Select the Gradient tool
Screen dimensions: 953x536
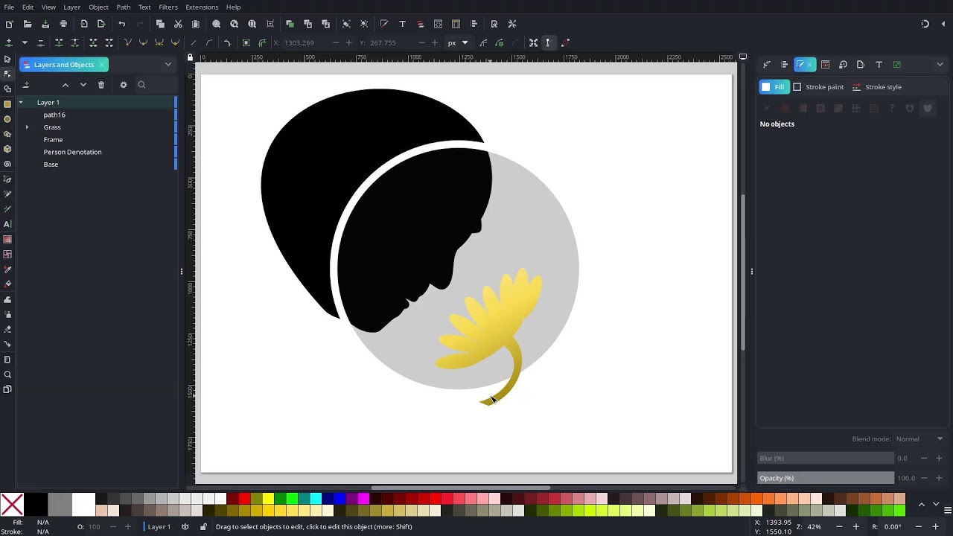[x=7, y=239]
